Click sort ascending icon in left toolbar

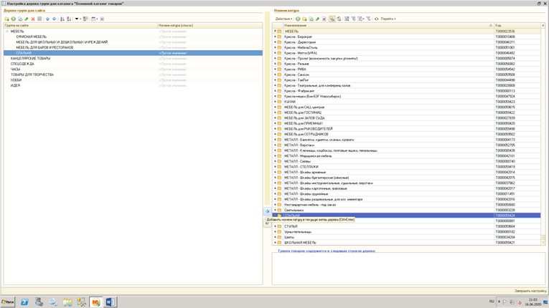coord(62,19)
